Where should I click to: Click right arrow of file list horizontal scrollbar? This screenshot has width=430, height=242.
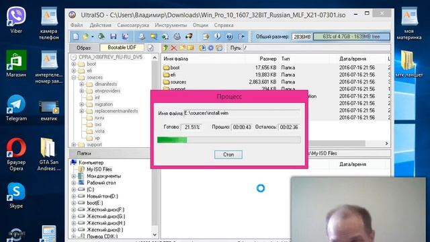coord(386,143)
